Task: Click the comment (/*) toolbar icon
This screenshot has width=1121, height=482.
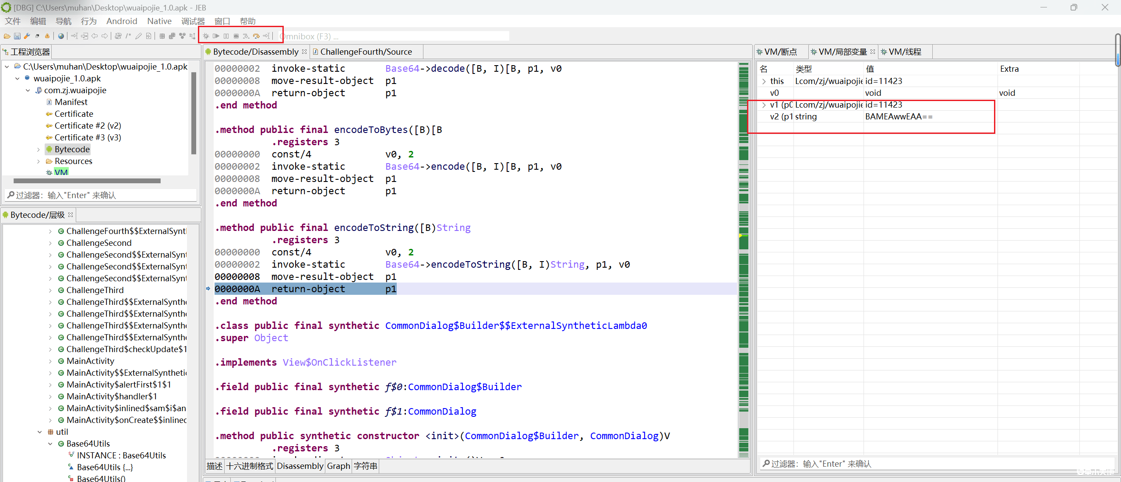Action: click(128, 36)
